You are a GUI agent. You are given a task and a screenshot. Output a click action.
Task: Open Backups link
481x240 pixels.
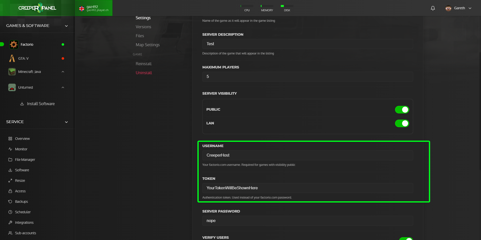(21, 202)
